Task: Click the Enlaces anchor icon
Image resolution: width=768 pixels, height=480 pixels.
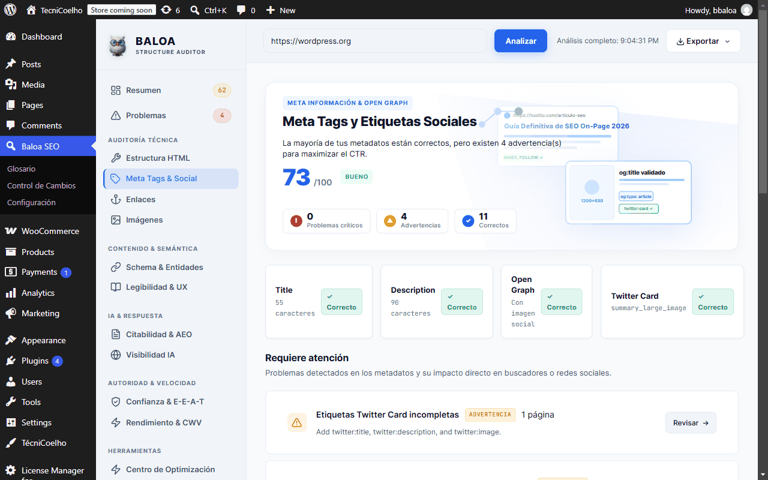Action: [116, 199]
